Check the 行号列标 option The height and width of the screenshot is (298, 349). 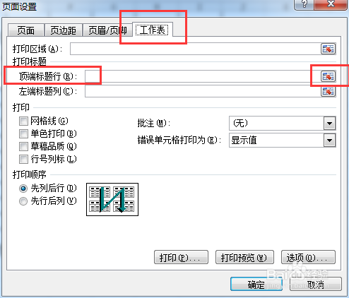[x=23, y=160]
